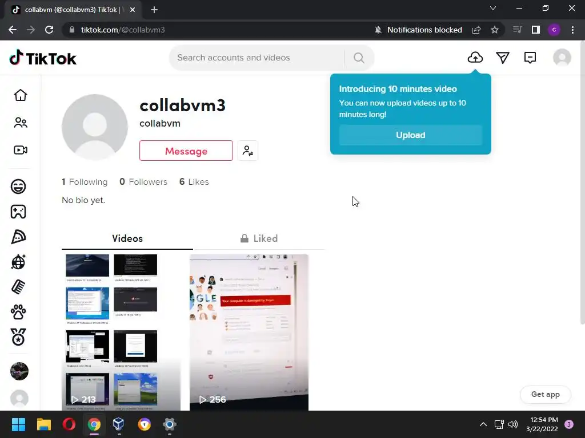Select the animals paw print category icon

click(18, 312)
